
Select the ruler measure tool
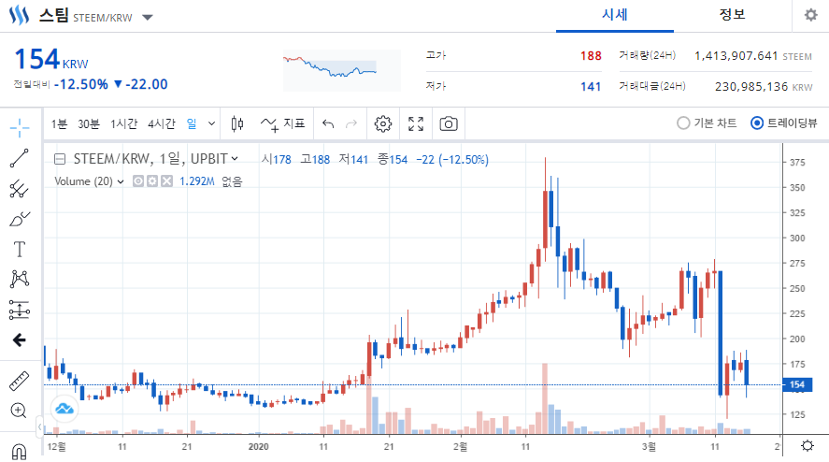(x=19, y=381)
